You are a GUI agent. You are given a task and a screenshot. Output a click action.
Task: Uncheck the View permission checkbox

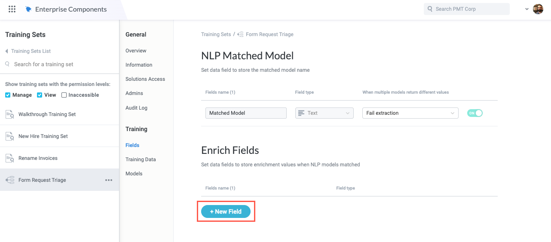[40, 95]
